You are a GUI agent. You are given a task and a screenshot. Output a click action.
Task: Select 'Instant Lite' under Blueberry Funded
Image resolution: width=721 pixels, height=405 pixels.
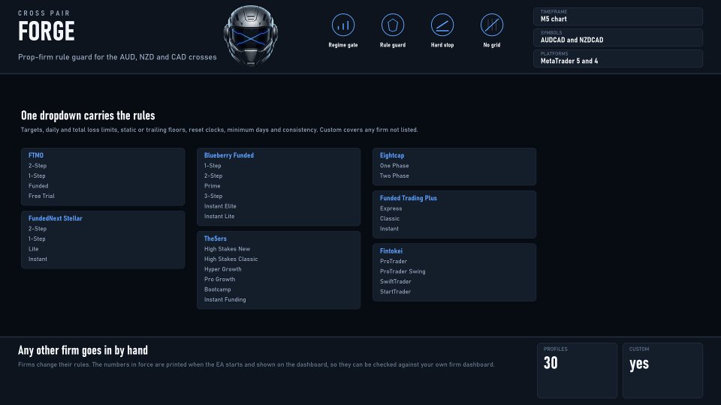pyautogui.click(x=219, y=216)
